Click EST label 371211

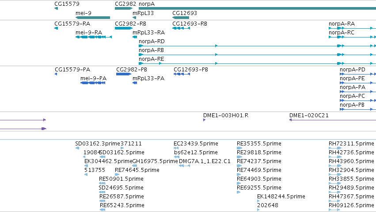[x=131, y=144]
